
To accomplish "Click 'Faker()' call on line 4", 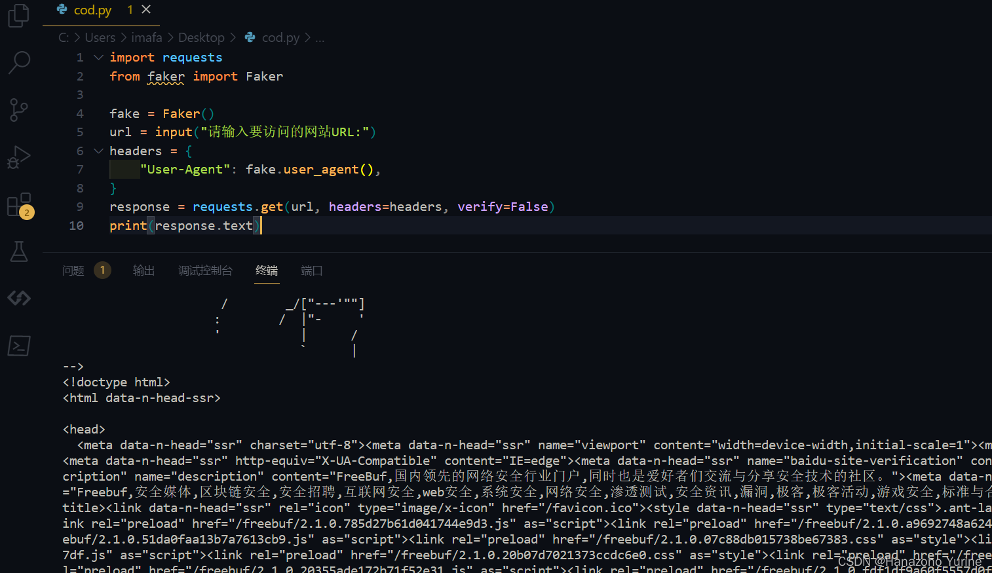I will click(x=188, y=114).
